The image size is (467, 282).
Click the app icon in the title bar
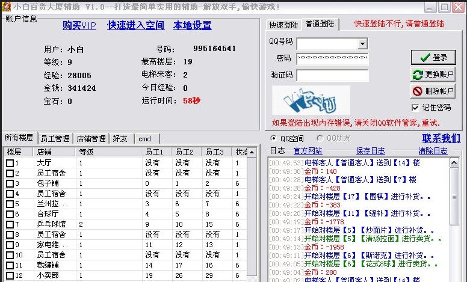[x=6, y=7]
